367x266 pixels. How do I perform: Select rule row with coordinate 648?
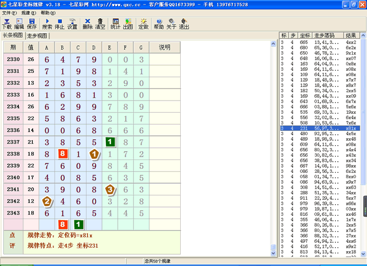(320, 58)
